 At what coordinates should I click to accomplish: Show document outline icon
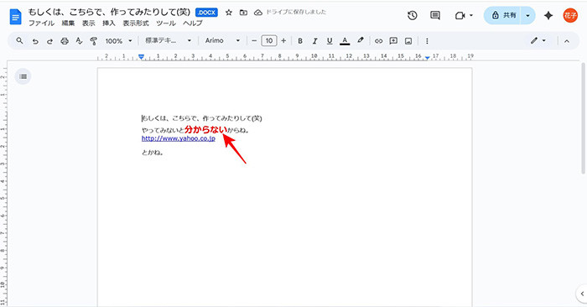[23, 76]
